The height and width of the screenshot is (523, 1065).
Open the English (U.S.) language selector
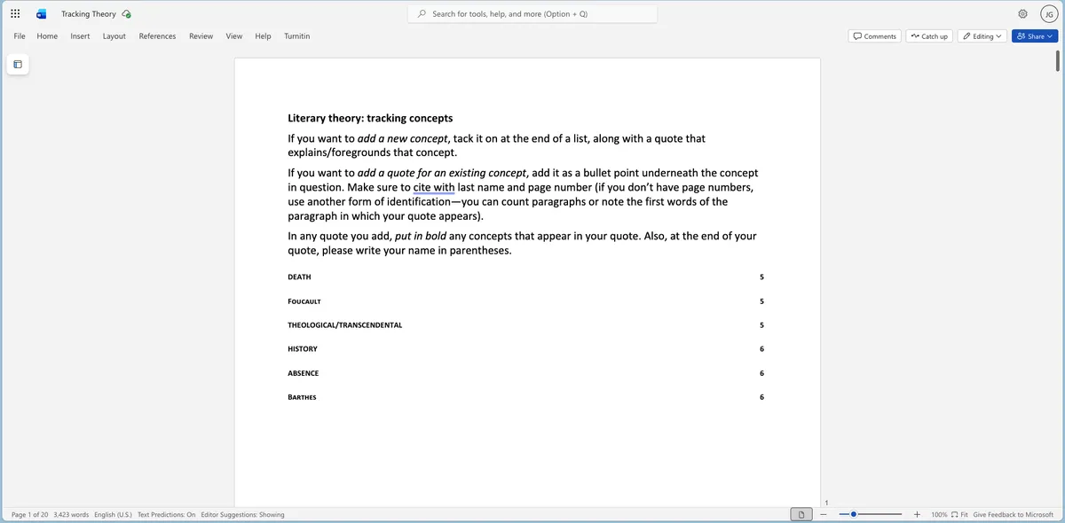pyautogui.click(x=113, y=514)
